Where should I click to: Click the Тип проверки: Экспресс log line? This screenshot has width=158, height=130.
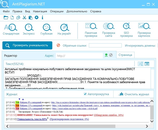click(x=41, y=112)
